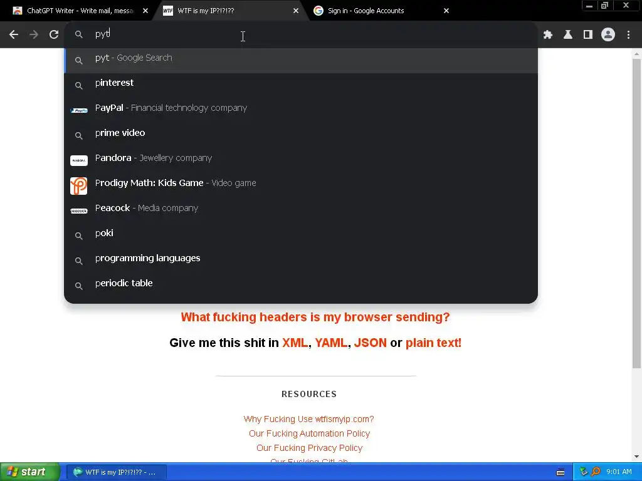642x481 pixels.
Task: Open the Chrome Labs flask icon
Action: coord(568,35)
